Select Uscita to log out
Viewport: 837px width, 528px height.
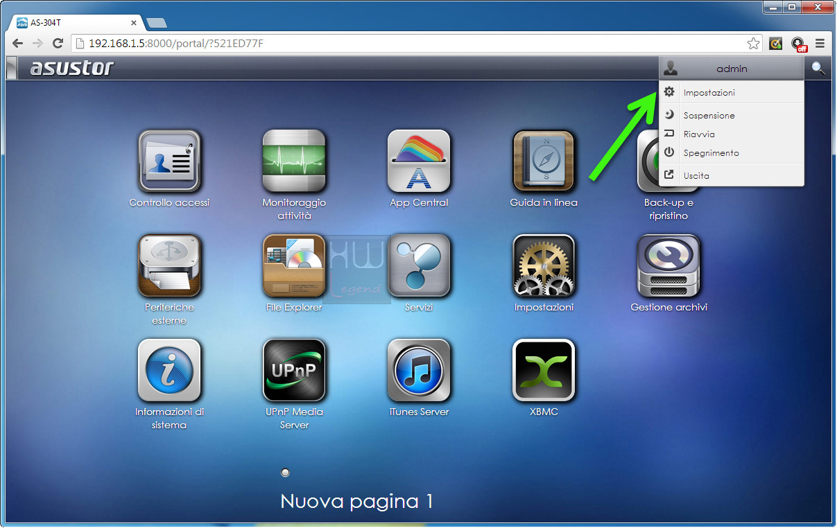coord(732,175)
